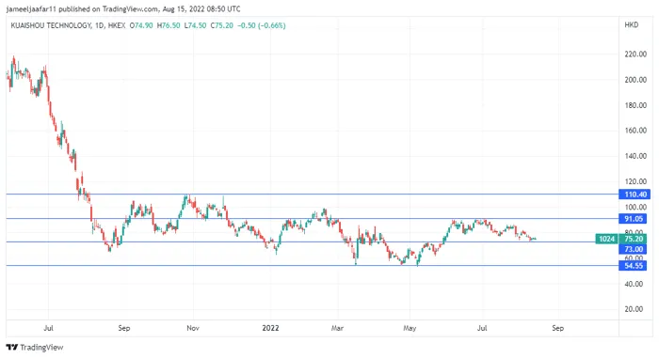Click the closing value C75.20 readout

tap(222, 25)
